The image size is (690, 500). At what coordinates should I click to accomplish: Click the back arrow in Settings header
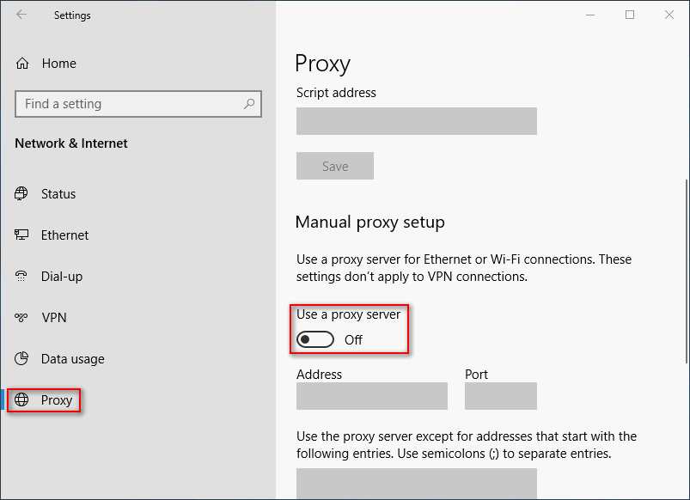click(21, 15)
